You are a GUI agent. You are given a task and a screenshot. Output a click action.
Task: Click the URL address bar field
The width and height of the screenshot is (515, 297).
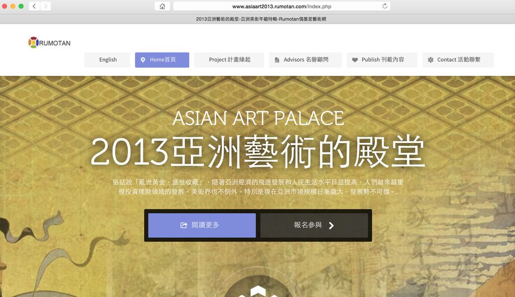coord(282,6)
